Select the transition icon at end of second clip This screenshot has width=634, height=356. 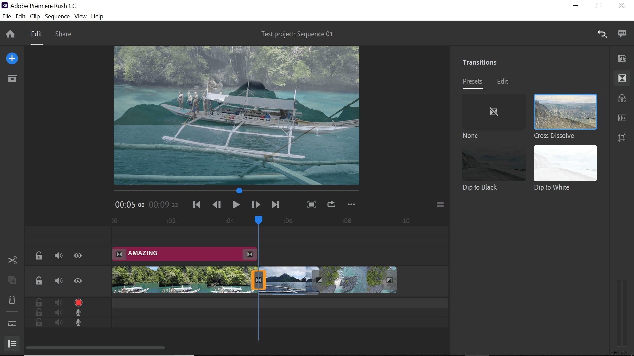[x=319, y=280]
